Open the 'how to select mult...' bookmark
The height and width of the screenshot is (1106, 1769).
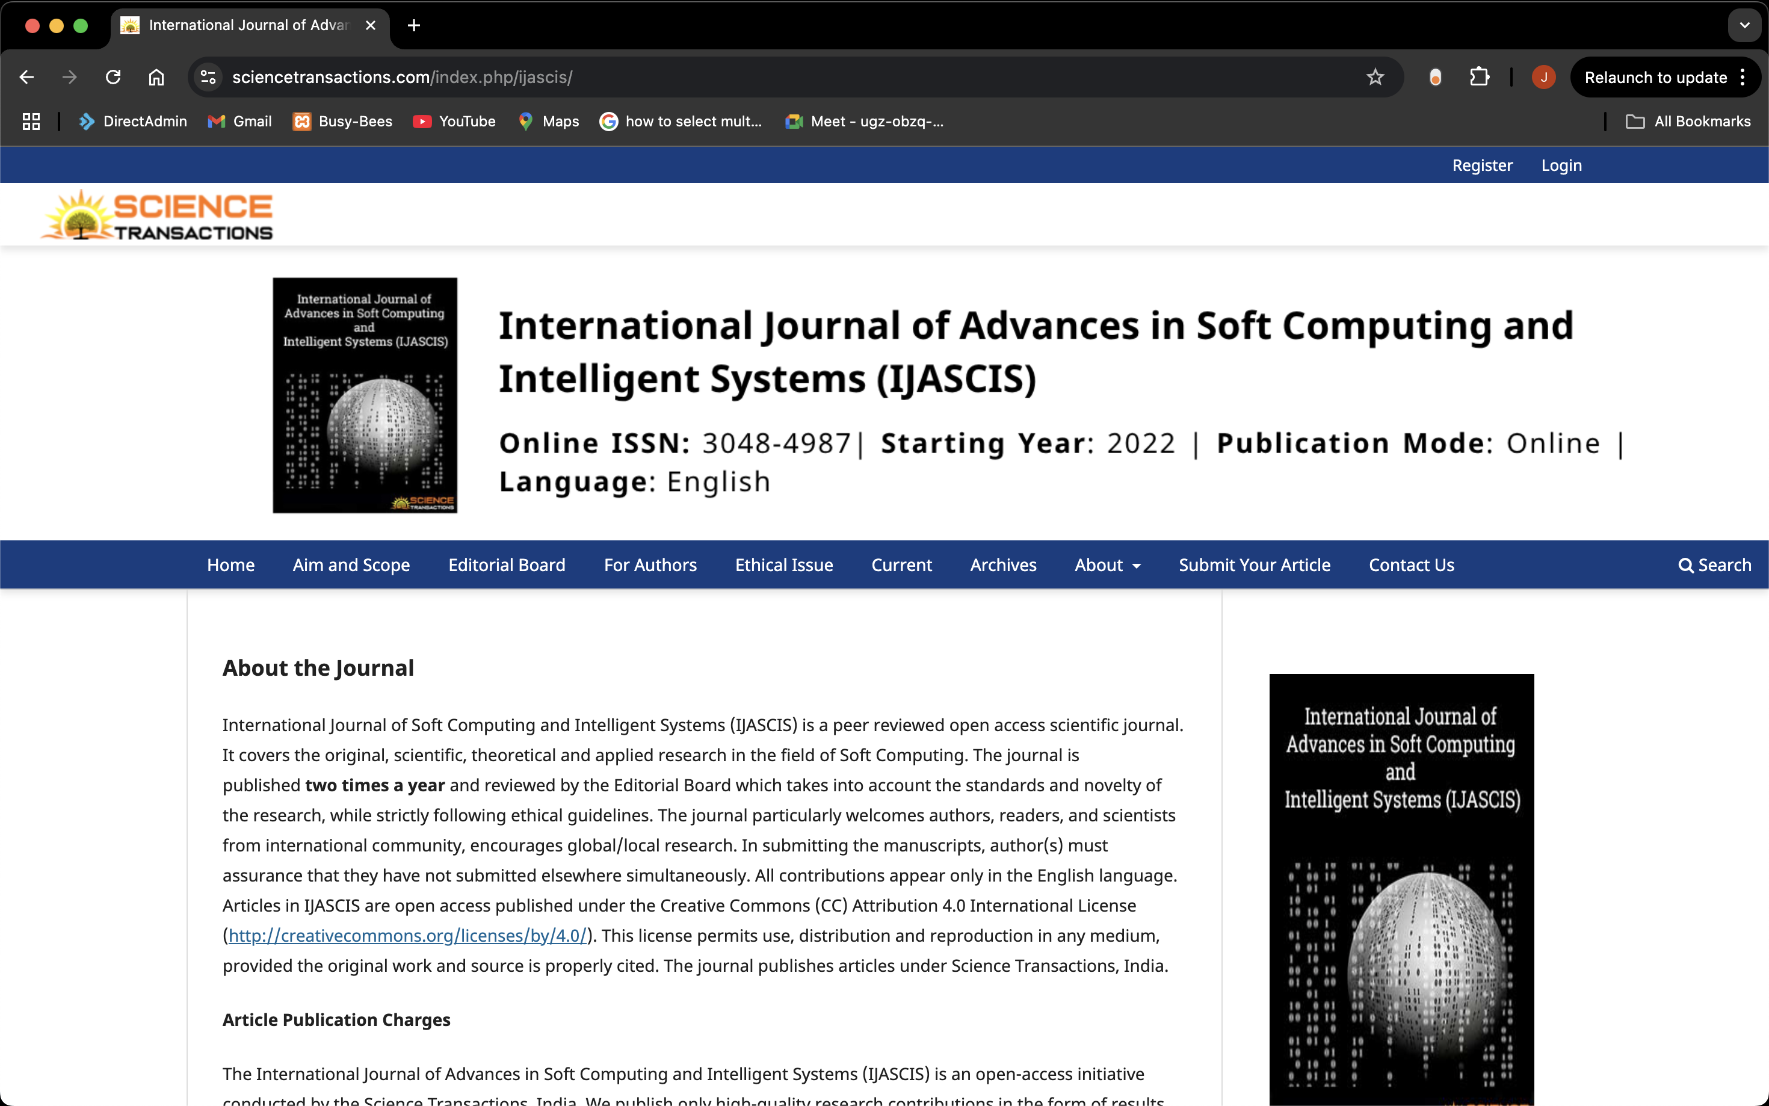pyautogui.click(x=681, y=122)
